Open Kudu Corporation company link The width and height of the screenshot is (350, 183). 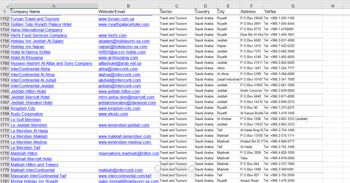click(27, 114)
